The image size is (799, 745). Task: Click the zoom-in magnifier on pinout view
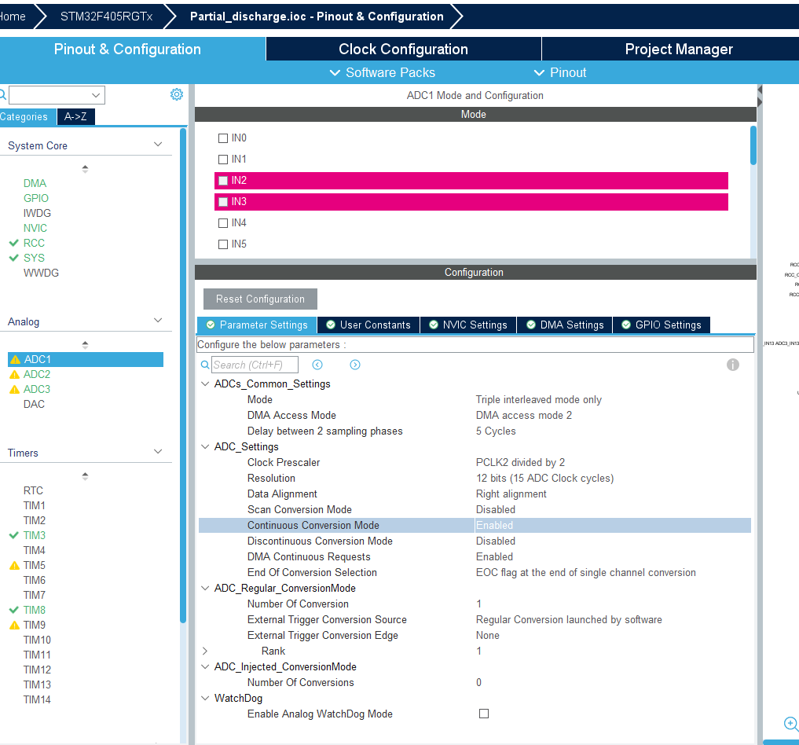791,724
